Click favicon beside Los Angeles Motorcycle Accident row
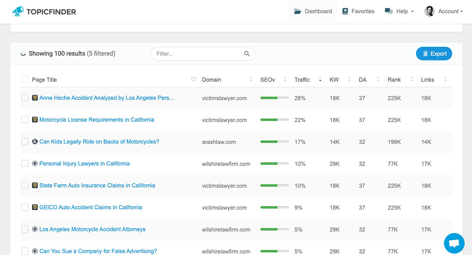 tap(35, 229)
